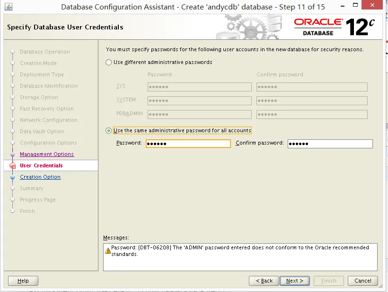Select User Credentials in the step list

tap(41, 165)
